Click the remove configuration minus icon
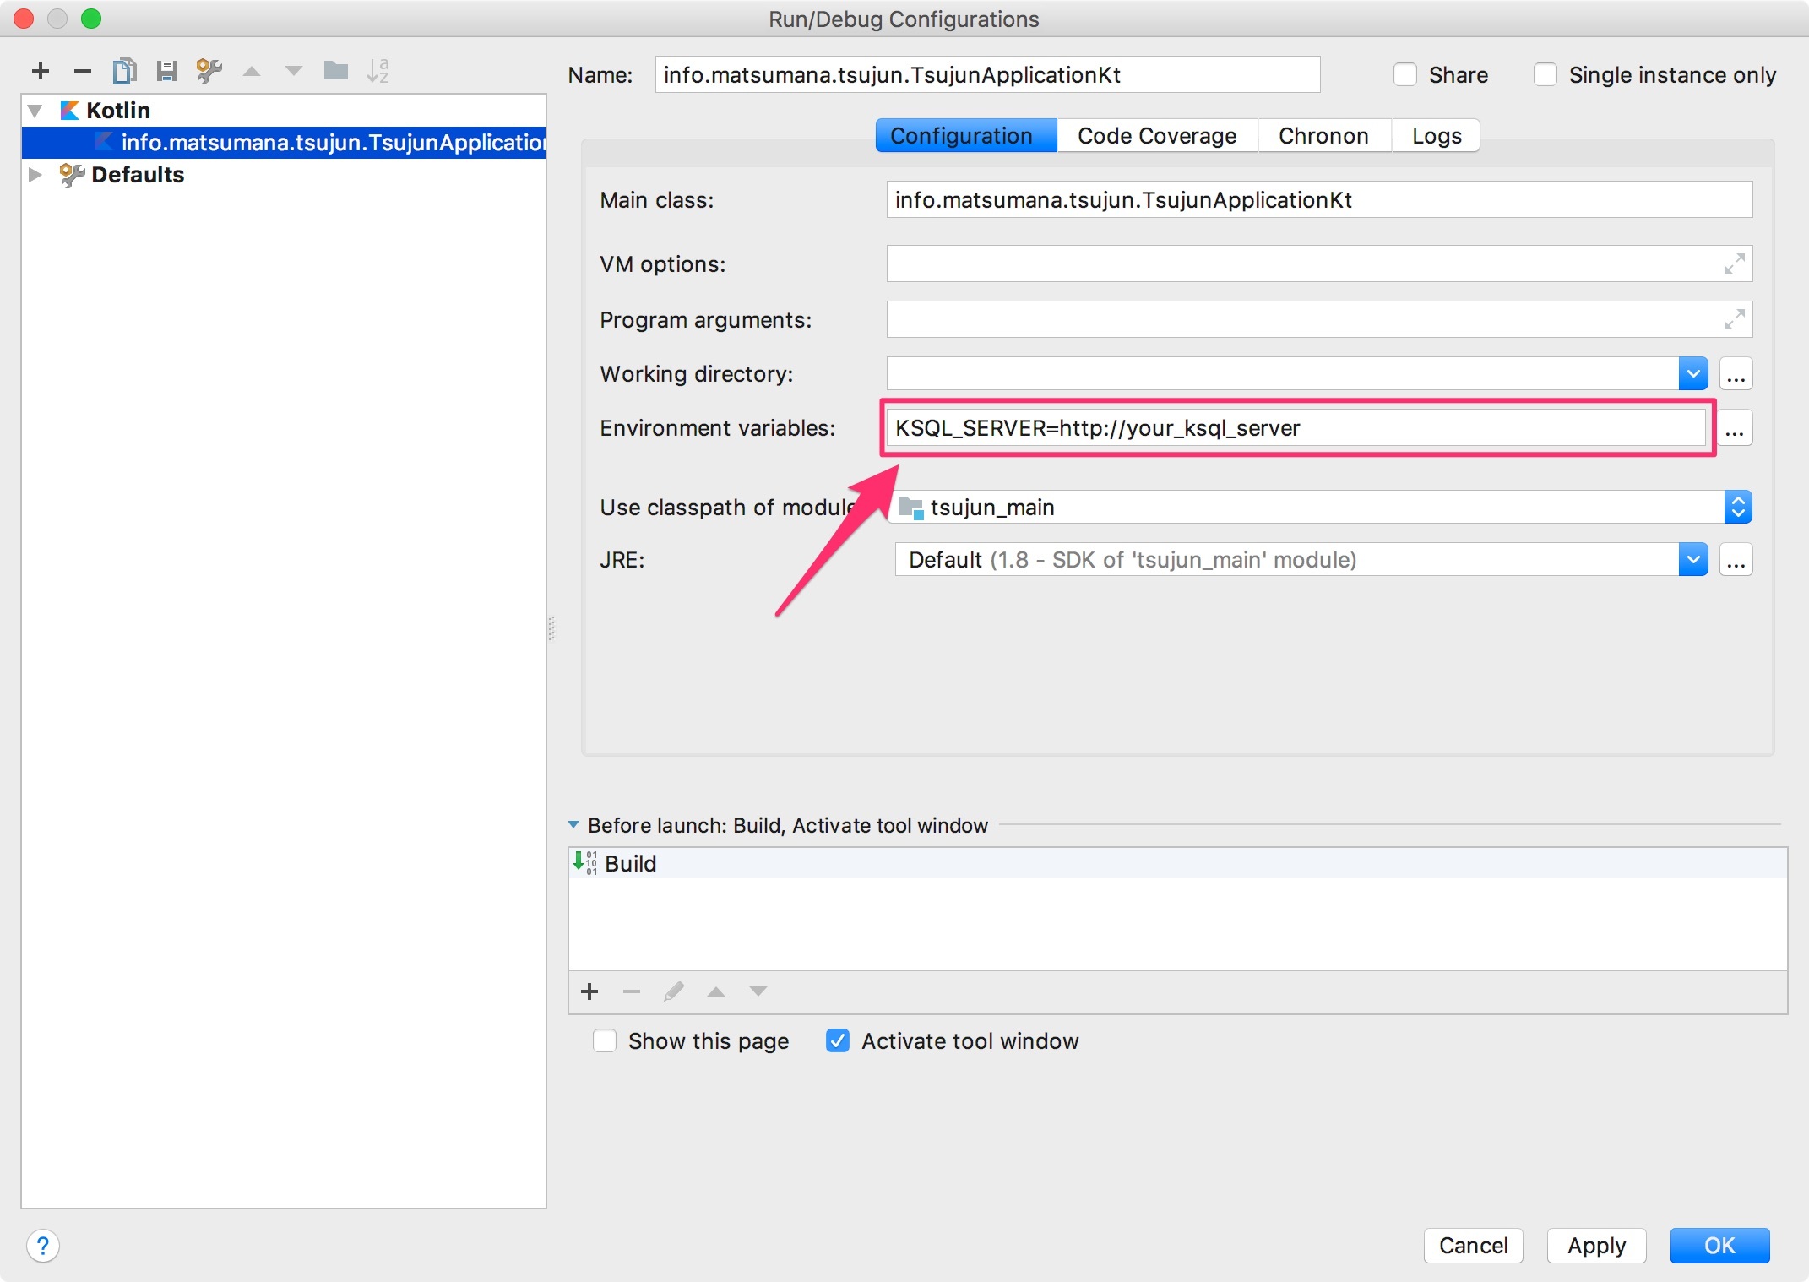The height and width of the screenshot is (1282, 1809). tap(82, 71)
